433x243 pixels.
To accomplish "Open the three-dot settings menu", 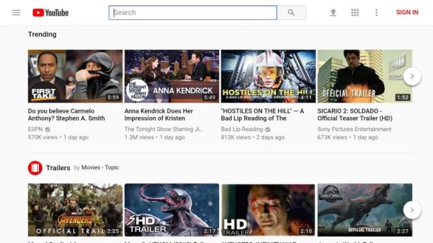I will 377,13.
